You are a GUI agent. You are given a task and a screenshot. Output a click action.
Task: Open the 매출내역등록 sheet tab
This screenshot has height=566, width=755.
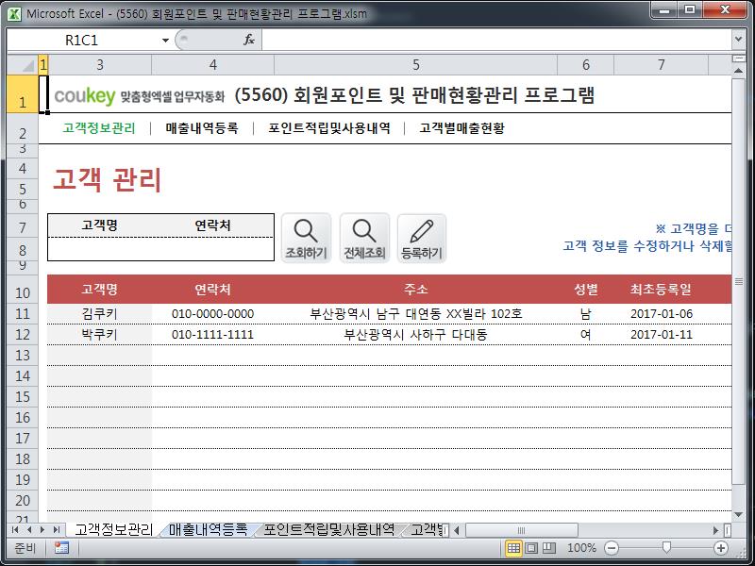(208, 530)
